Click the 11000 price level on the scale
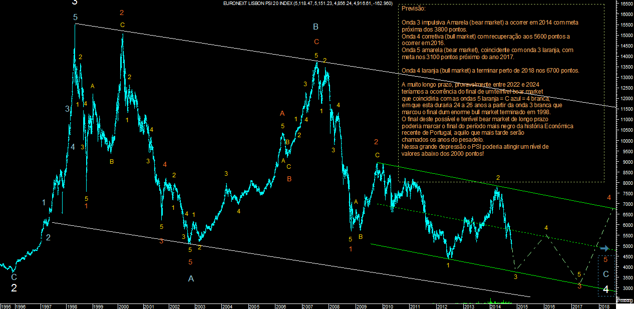Viewport: 634px width, 309px height. (626, 120)
